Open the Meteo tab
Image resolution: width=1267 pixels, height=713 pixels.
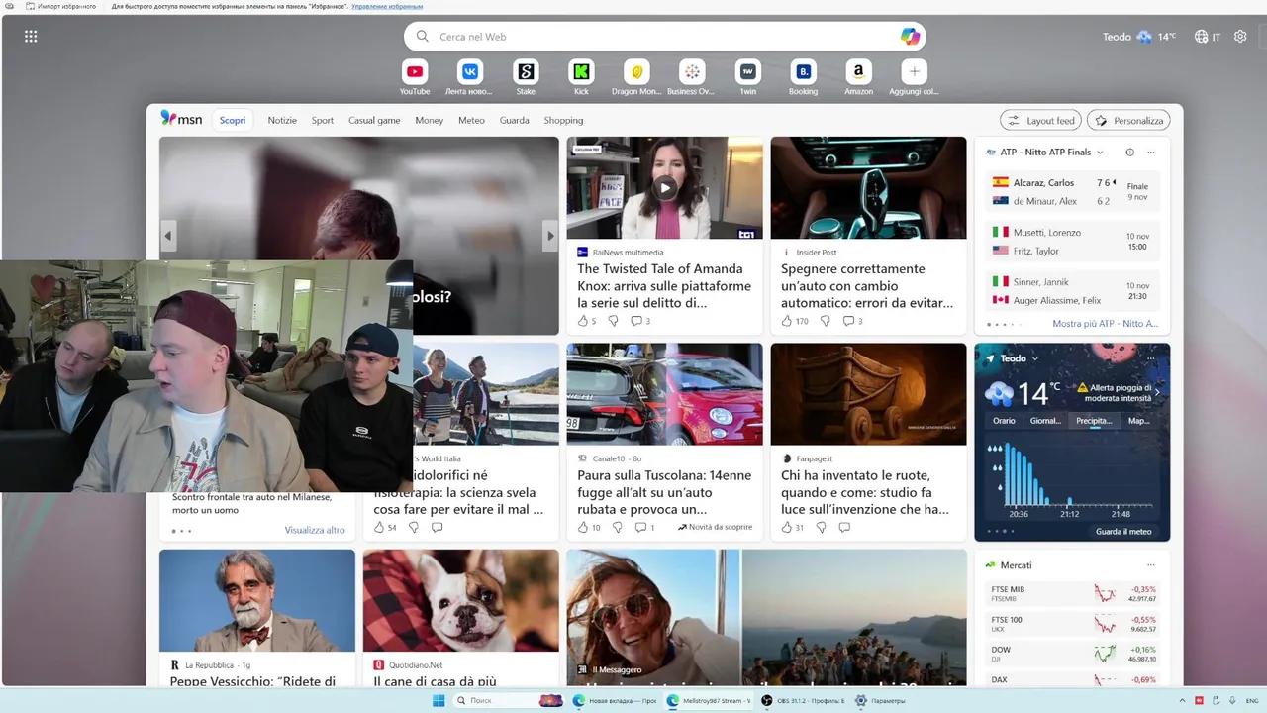pyautogui.click(x=471, y=120)
